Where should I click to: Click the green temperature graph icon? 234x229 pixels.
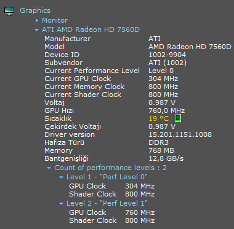tap(178, 118)
